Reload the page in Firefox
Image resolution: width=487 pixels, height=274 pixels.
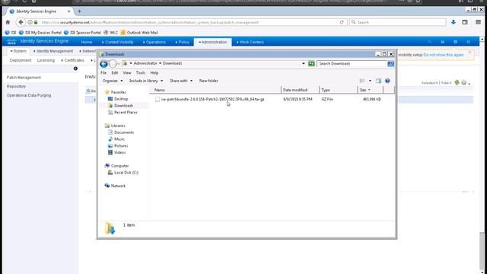pos(342,22)
